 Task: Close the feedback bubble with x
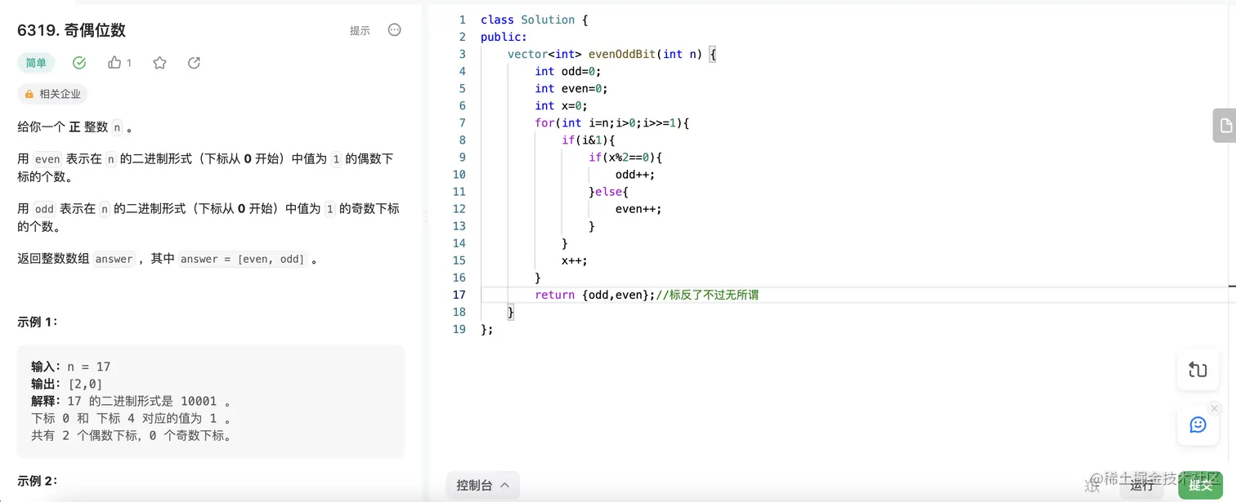click(1214, 408)
